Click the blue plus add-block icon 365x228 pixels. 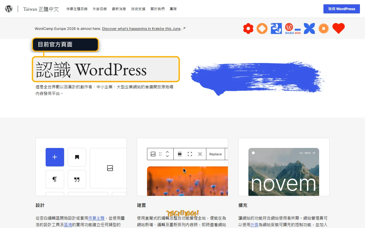[x=55, y=157]
